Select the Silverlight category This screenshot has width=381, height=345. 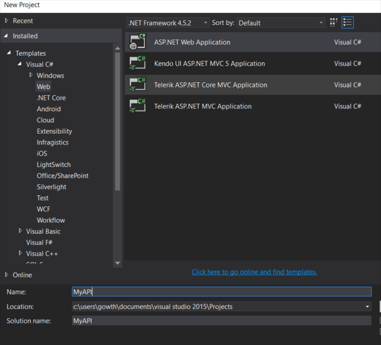click(52, 187)
